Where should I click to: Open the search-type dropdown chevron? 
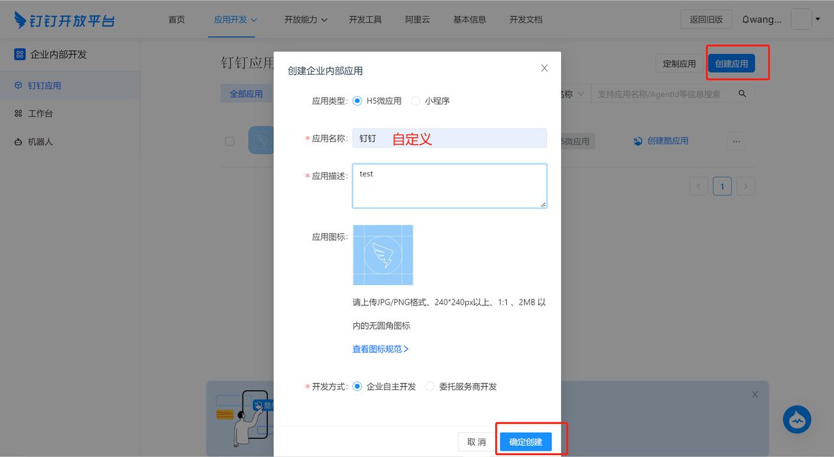tap(580, 94)
